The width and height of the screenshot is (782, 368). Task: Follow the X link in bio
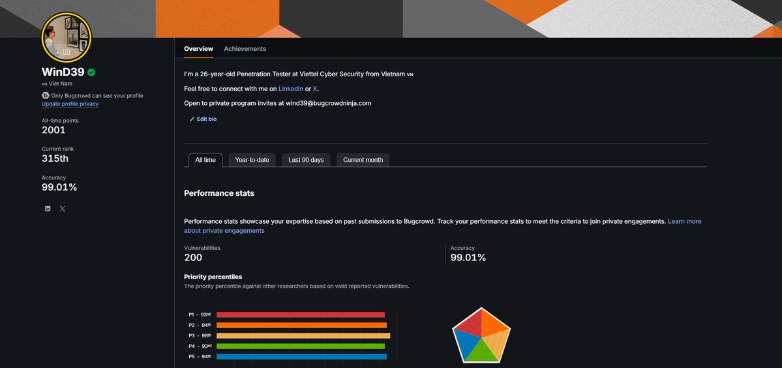tap(315, 89)
